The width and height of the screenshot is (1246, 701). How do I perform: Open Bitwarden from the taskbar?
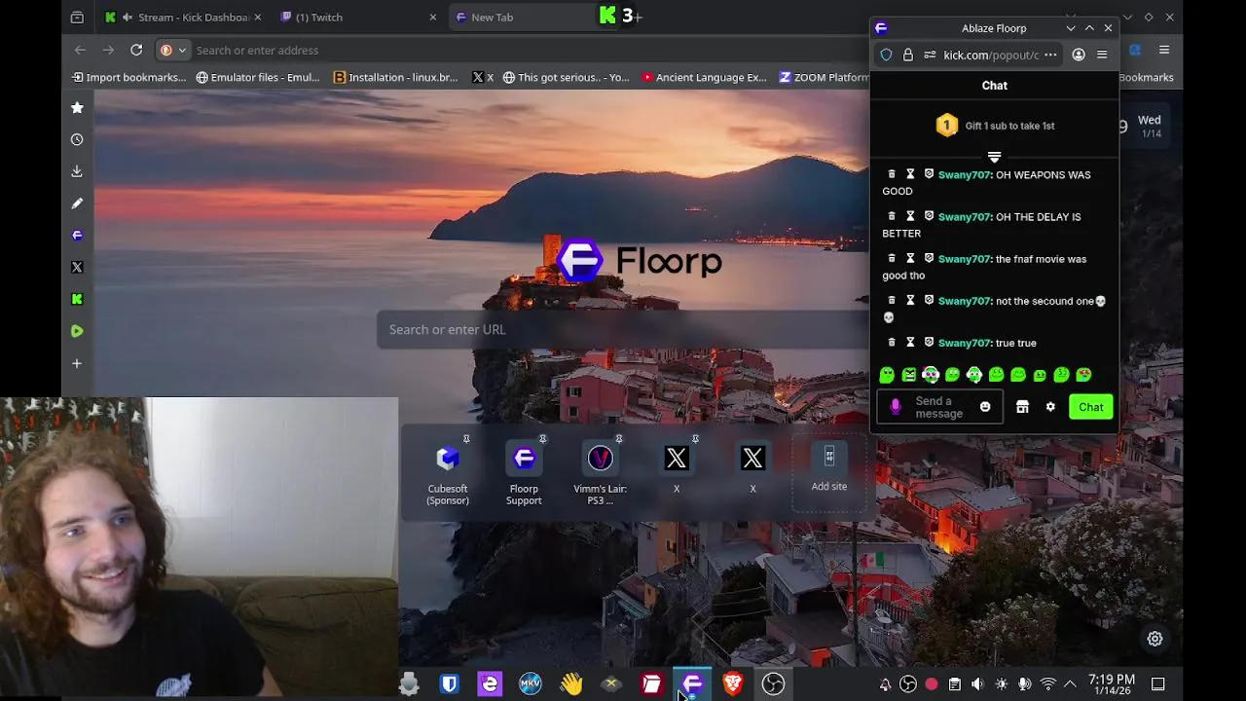[449, 684]
